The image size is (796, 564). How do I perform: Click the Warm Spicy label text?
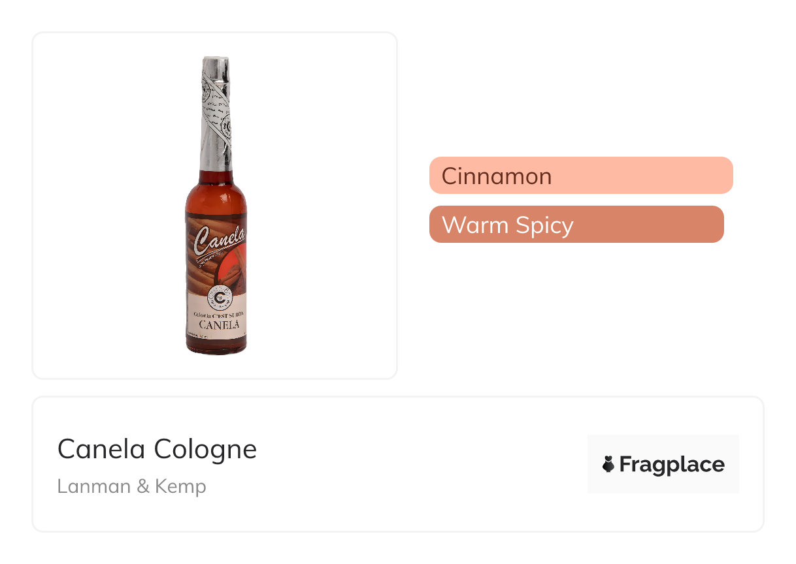click(507, 225)
